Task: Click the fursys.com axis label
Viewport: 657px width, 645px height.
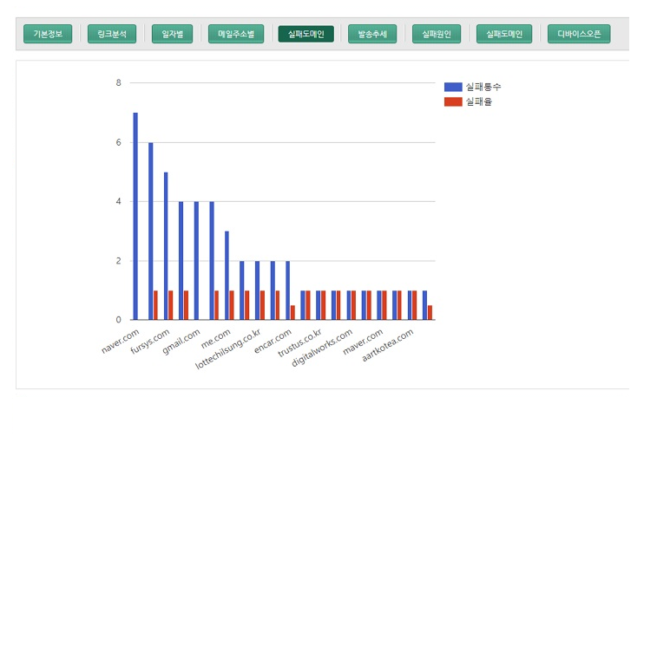Action: click(150, 342)
